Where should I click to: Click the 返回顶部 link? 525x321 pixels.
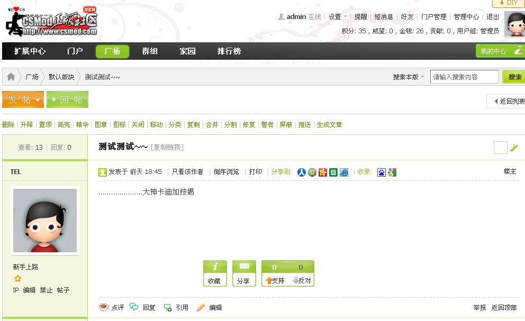click(504, 307)
